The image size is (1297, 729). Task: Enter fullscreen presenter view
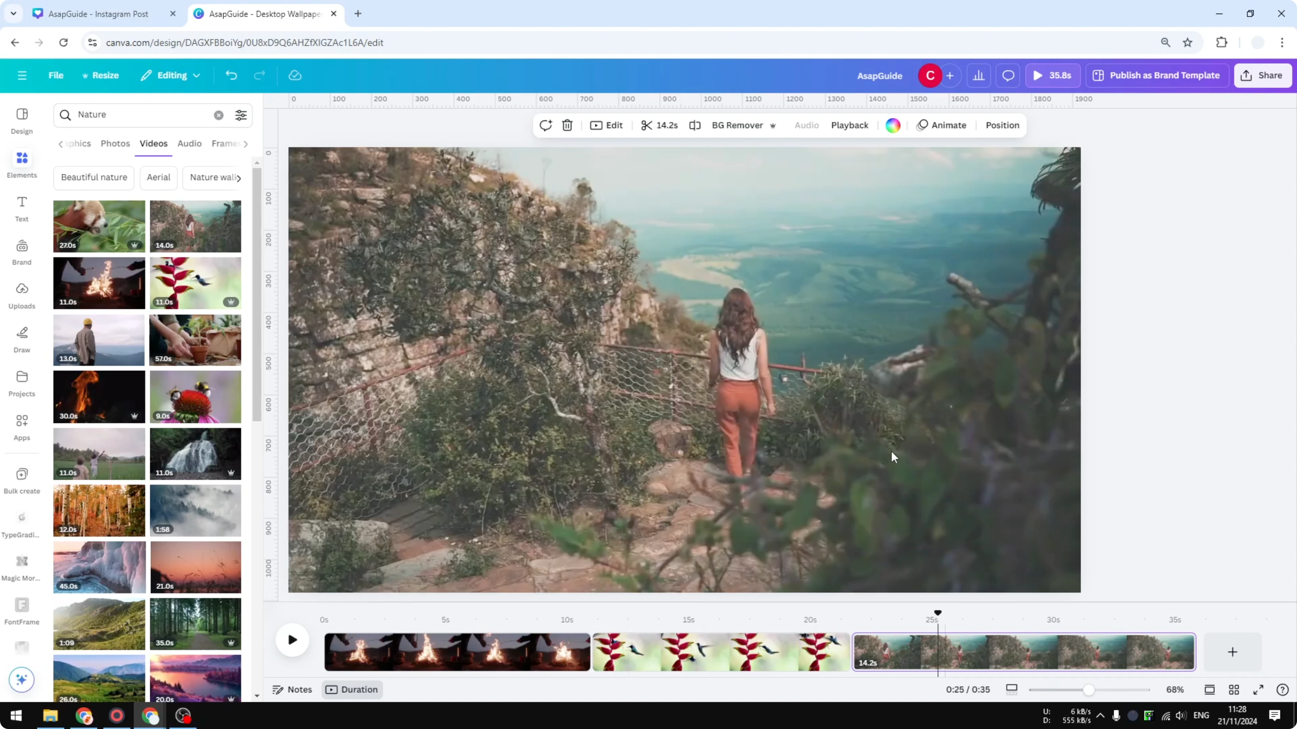1258,689
